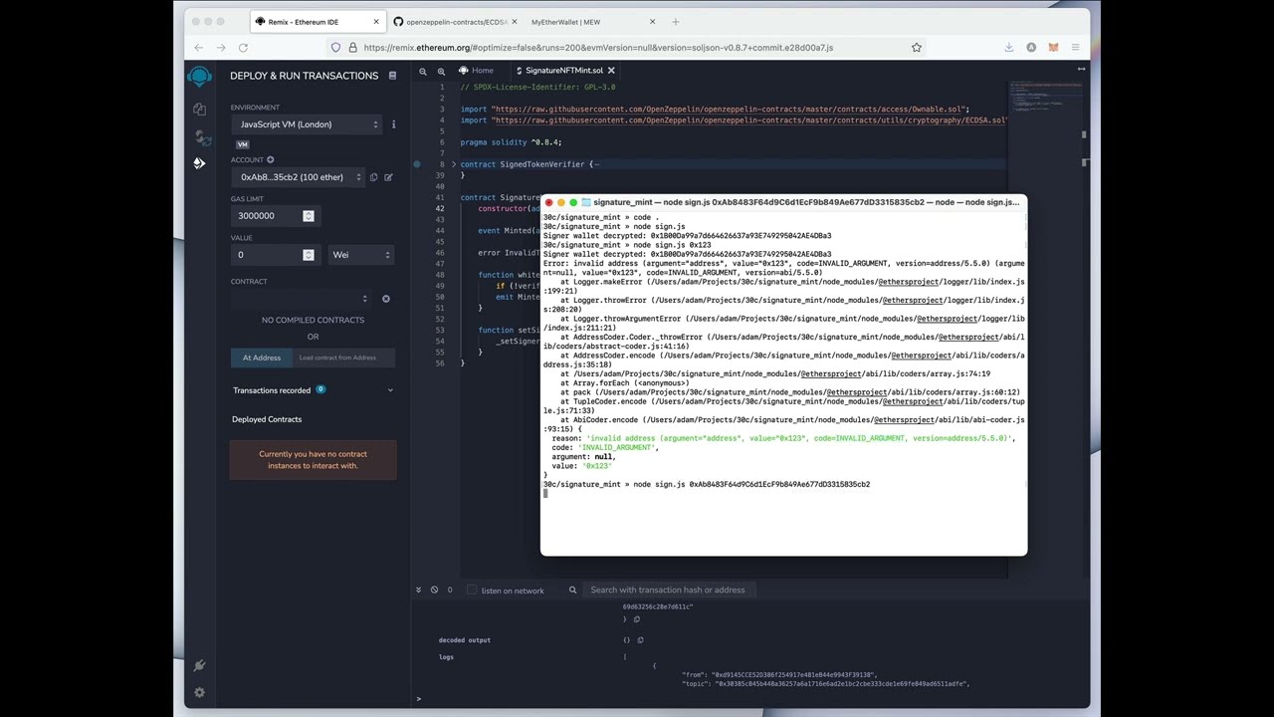
Task: Open browser downloads icon
Action: click(1008, 48)
